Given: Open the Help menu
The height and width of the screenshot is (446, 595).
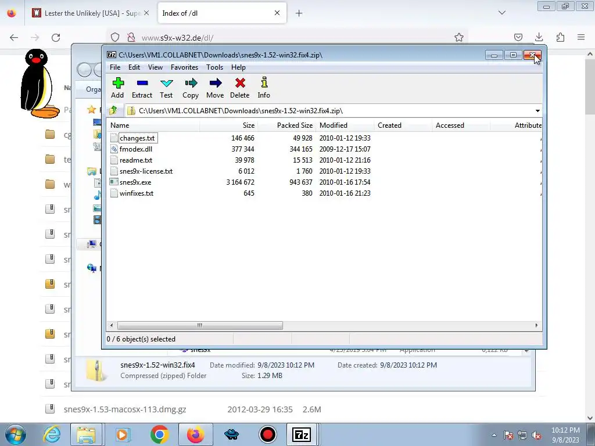Looking at the screenshot, I should [238, 67].
